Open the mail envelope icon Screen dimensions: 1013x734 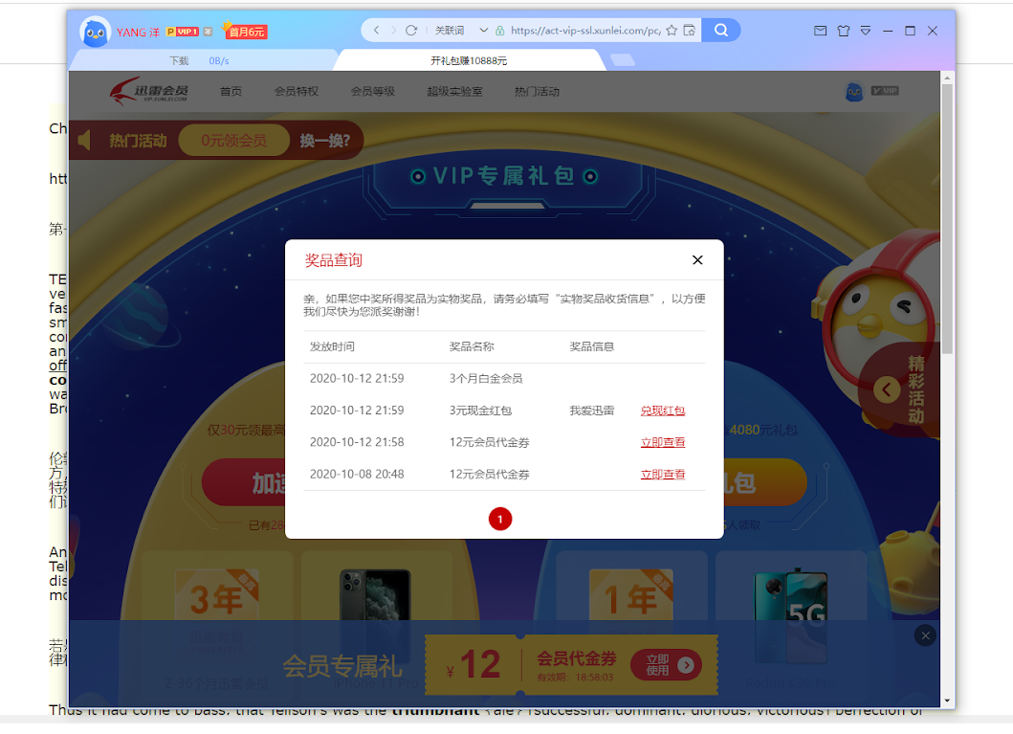[x=821, y=31]
